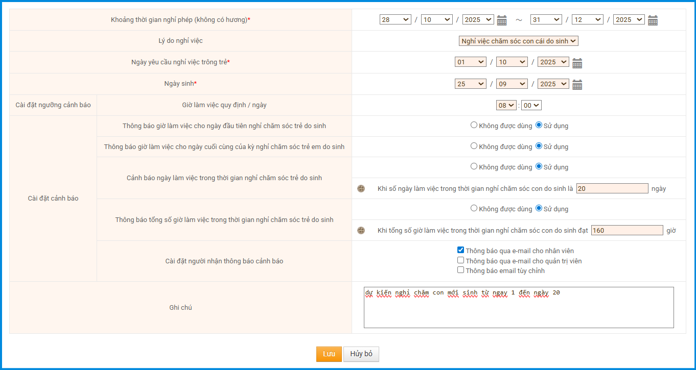Click the Hủy bỏ cancel button
The width and height of the screenshot is (696, 370).
tap(361, 354)
